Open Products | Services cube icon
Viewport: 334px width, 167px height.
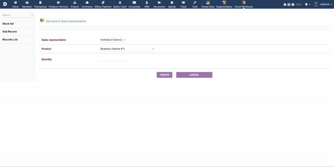click(58, 3)
